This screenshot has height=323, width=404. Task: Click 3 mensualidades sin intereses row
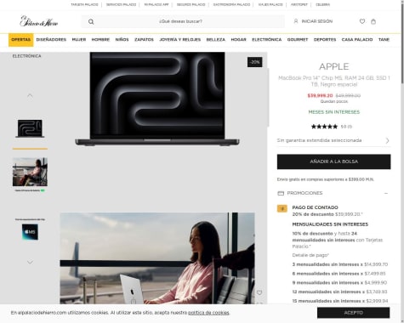coord(340,264)
